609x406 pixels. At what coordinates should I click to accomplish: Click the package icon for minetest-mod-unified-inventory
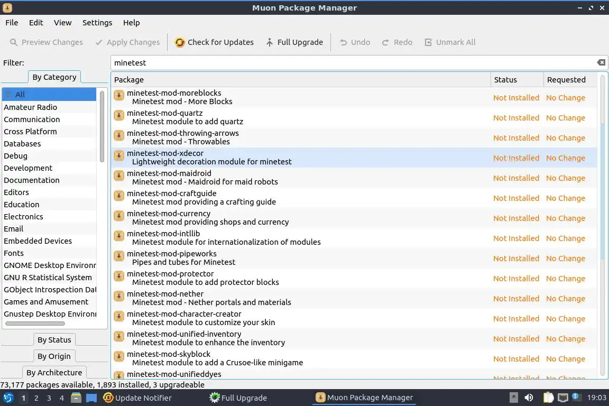pyautogui.click(x=119, y=336)
